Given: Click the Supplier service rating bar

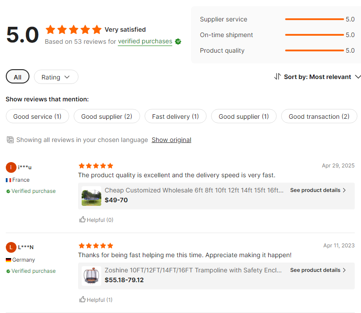Looking at the screenshot, I should coord(314,19).
